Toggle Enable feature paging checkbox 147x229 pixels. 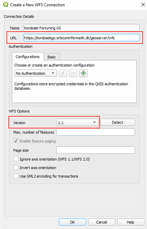pyautogui.click(x=16, y=141)
